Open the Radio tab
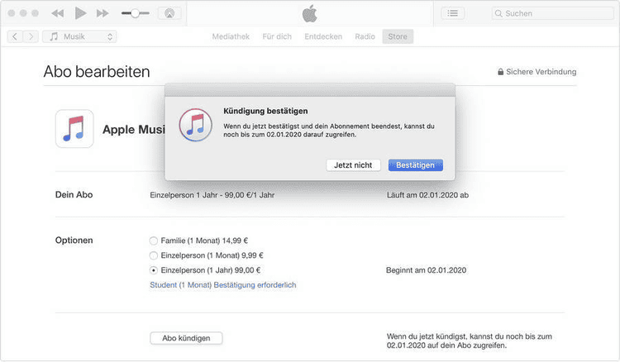 tap(365, 36)
